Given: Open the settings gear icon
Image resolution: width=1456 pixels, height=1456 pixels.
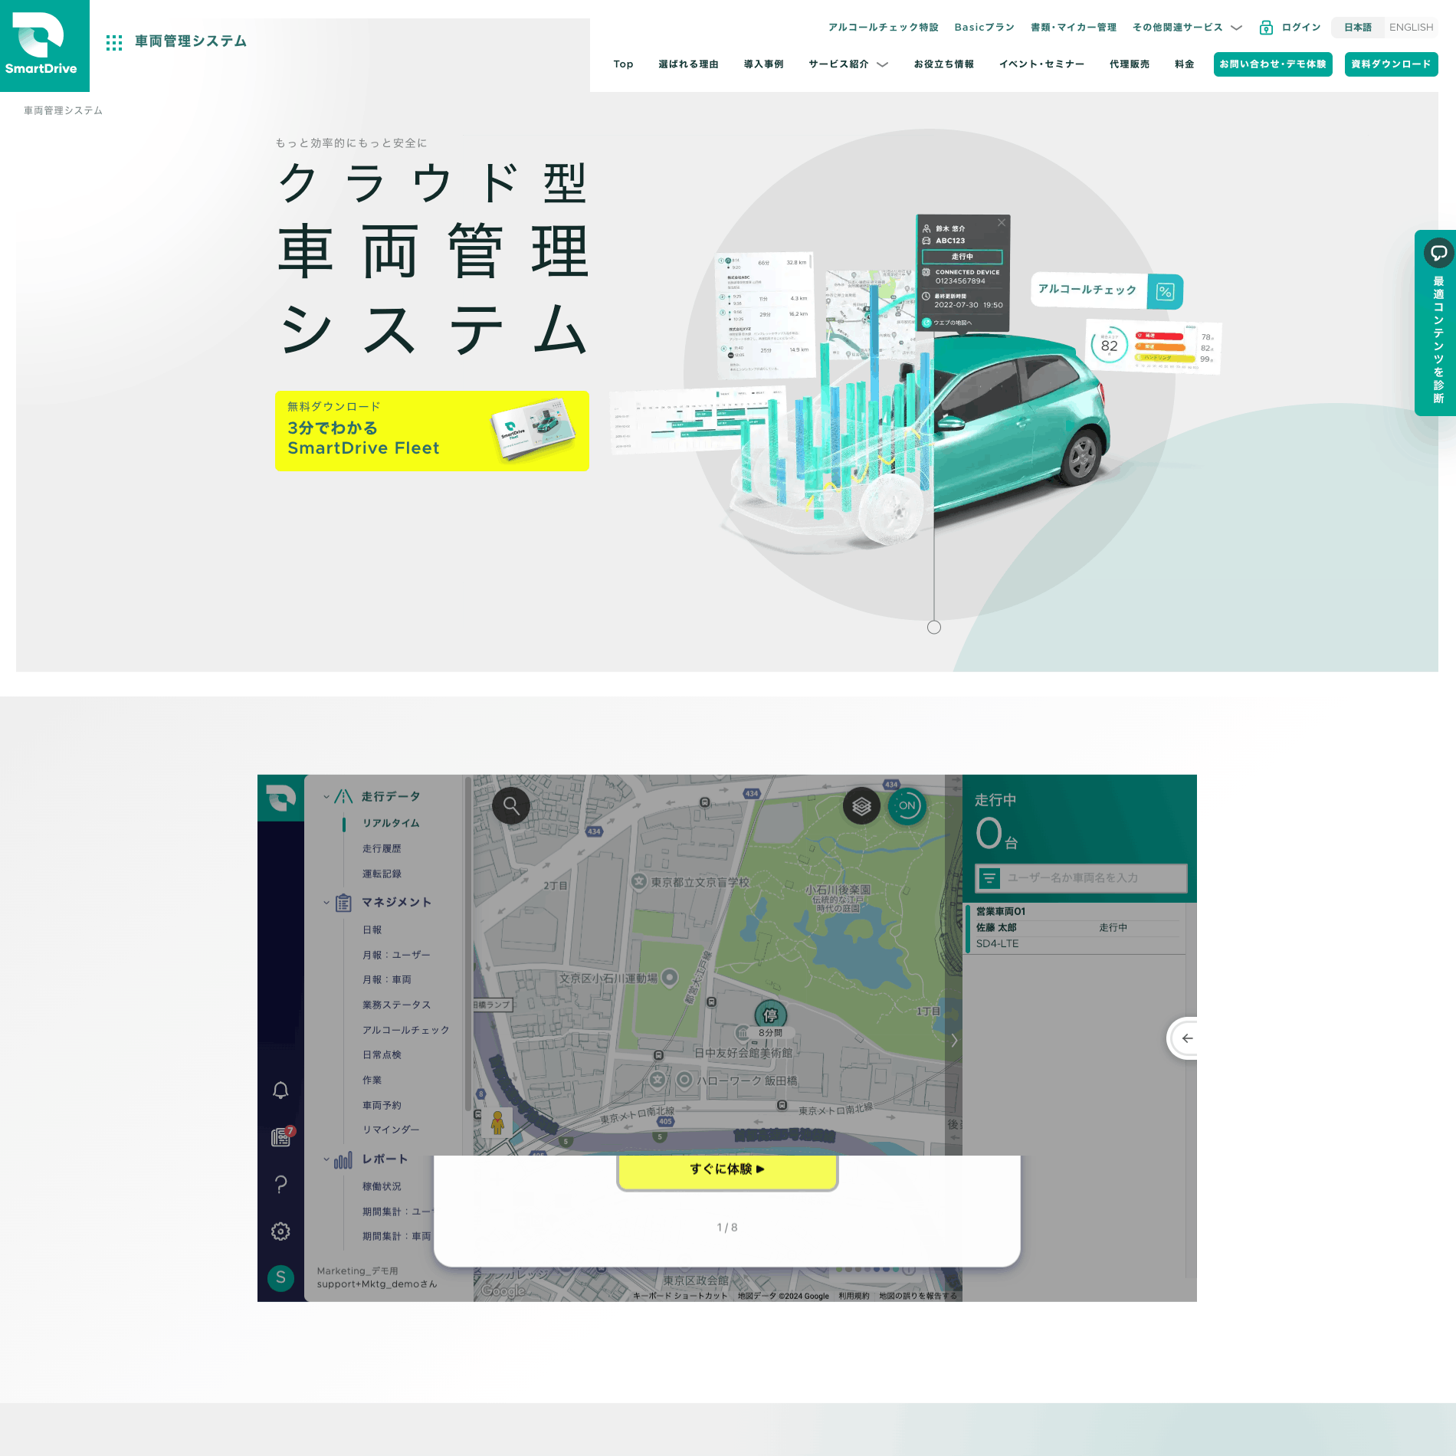Looking at the screenshot, I should (x=280, y=1231).
